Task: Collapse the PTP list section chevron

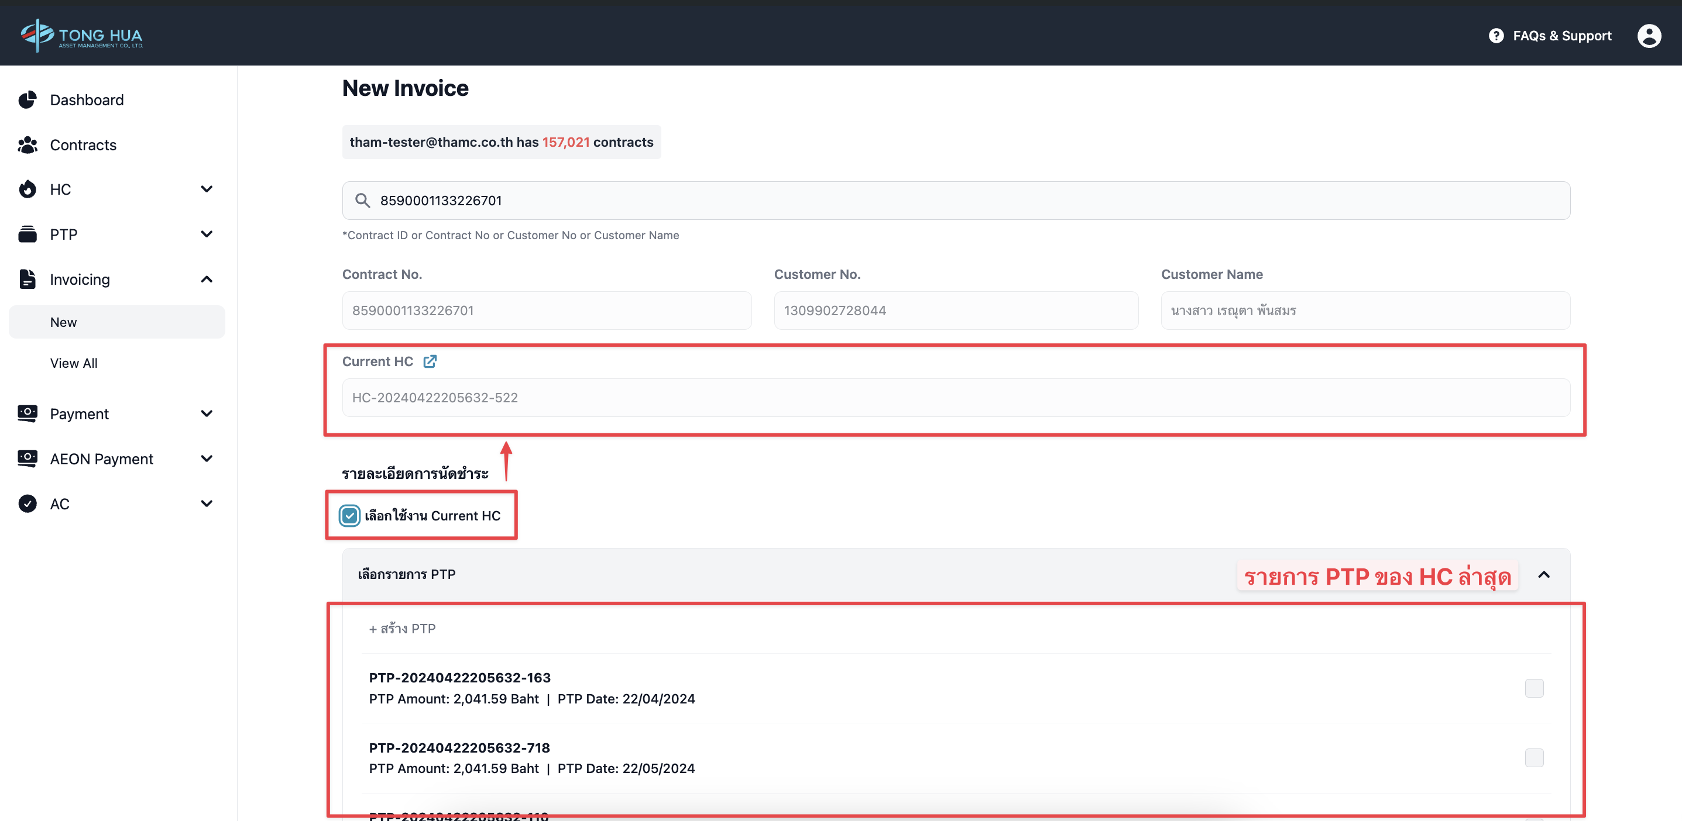Action: click(x=1543, y=575)
